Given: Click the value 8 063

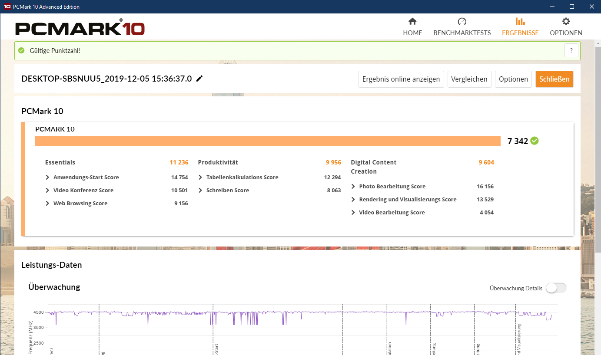Looking at the screenshot, I should 334,191.
